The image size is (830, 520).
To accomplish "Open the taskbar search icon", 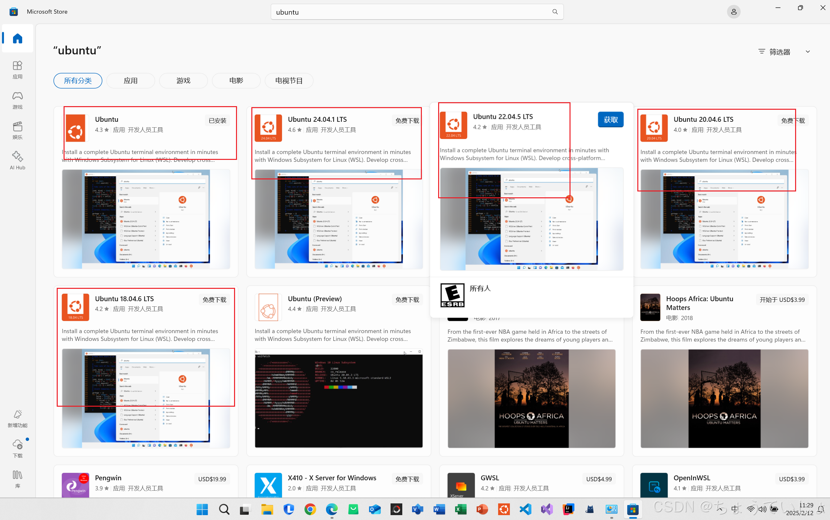I will [x=224, y=509].
